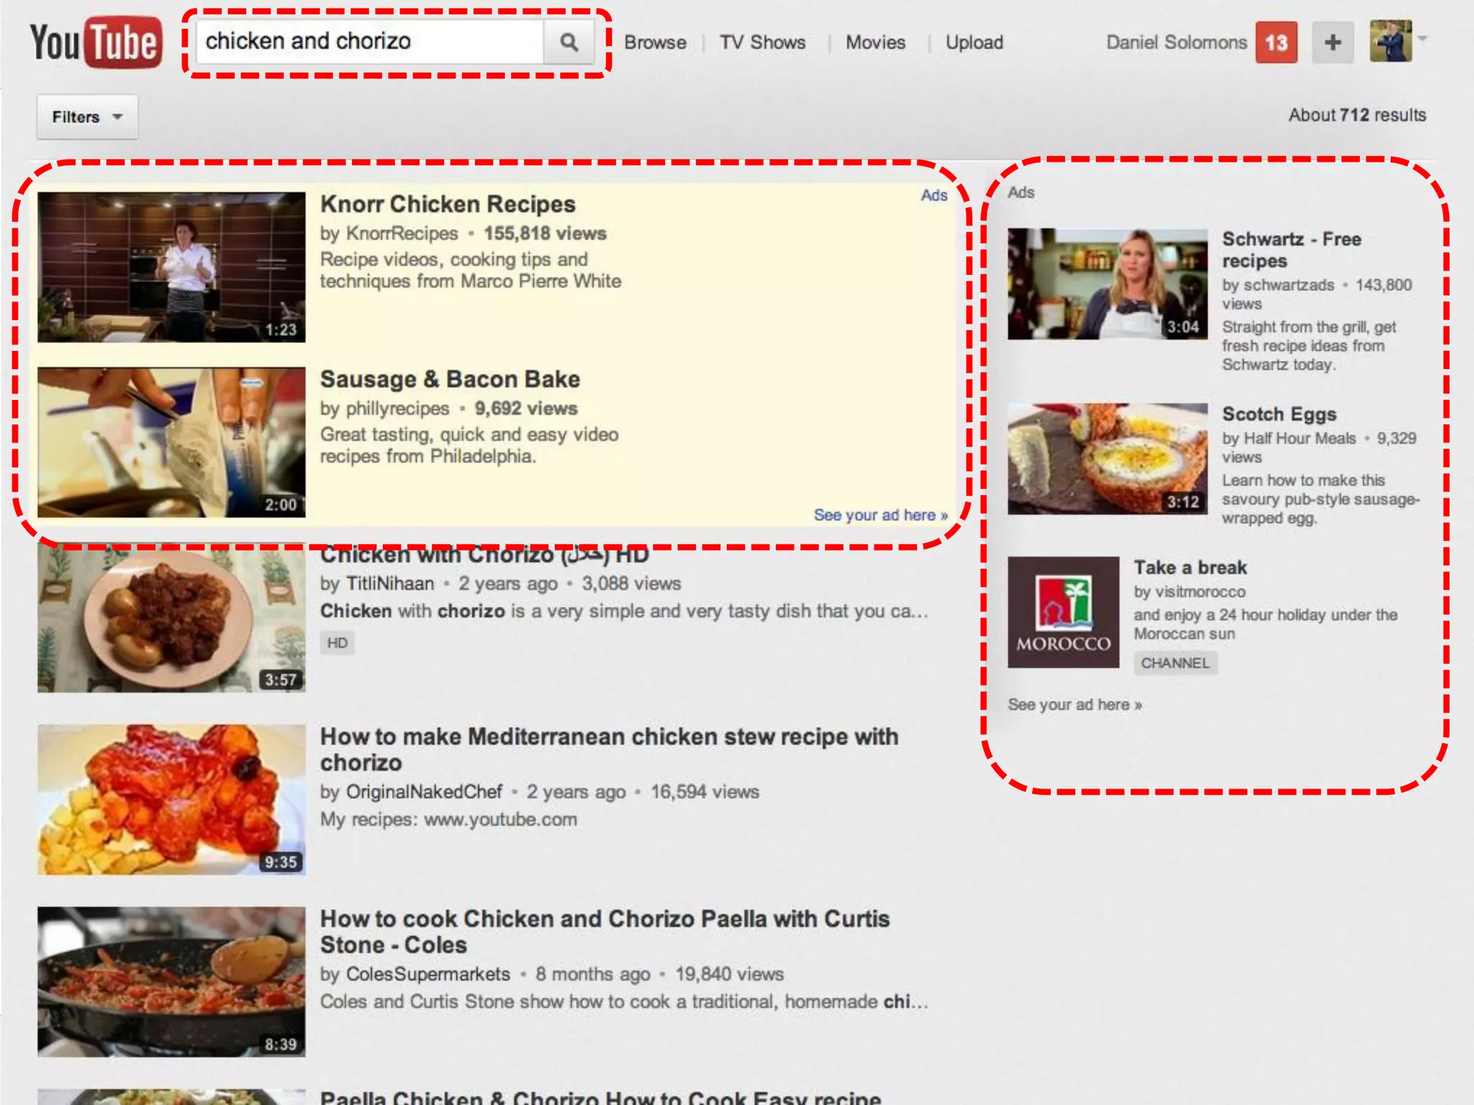Click the HD badge under Chicken with Chorizo
The width and height of the screenshot is (1474, 1105).
(337, 642)
